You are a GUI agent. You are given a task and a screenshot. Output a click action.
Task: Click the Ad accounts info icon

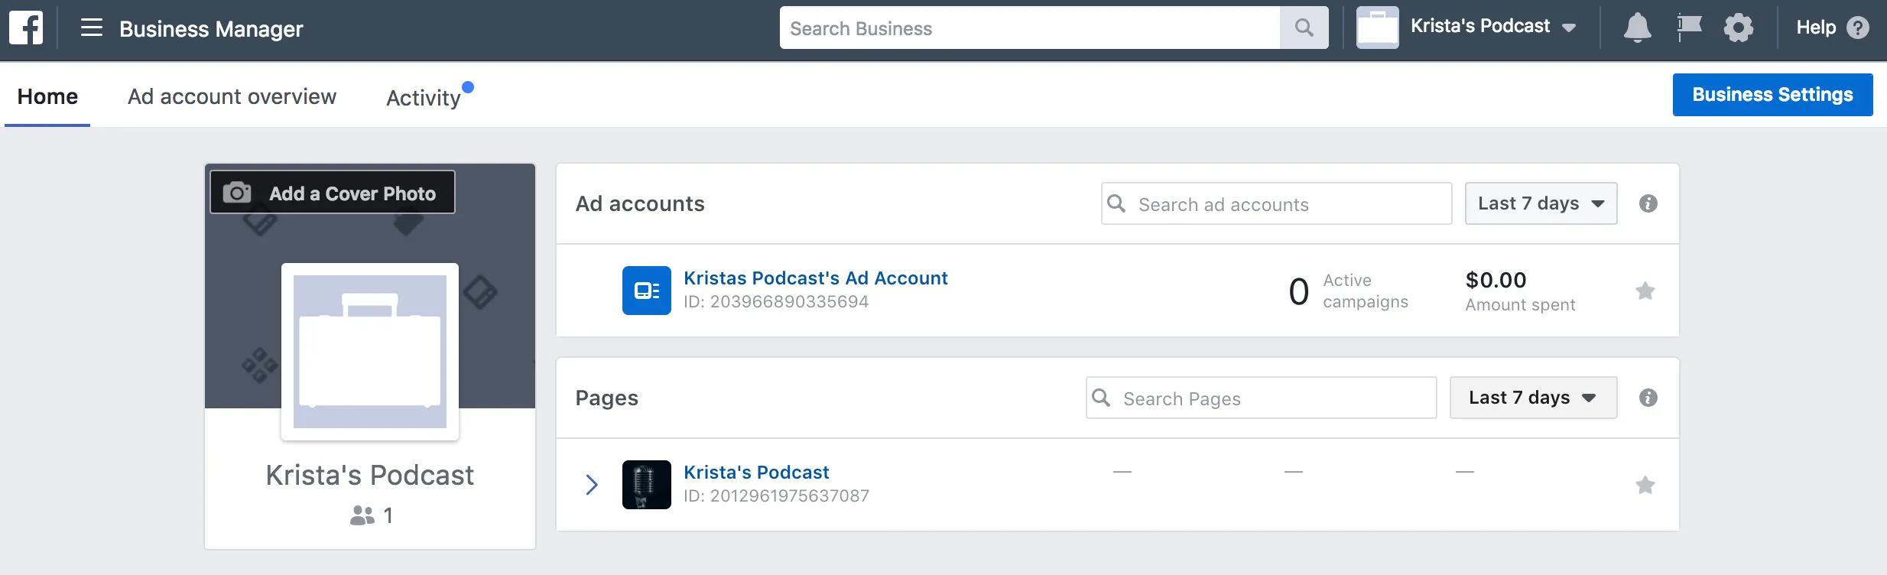(1648, 203)
